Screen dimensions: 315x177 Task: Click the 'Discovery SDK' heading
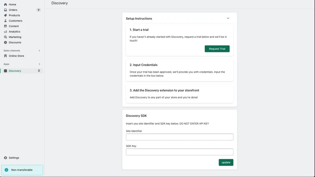[136, 116]
